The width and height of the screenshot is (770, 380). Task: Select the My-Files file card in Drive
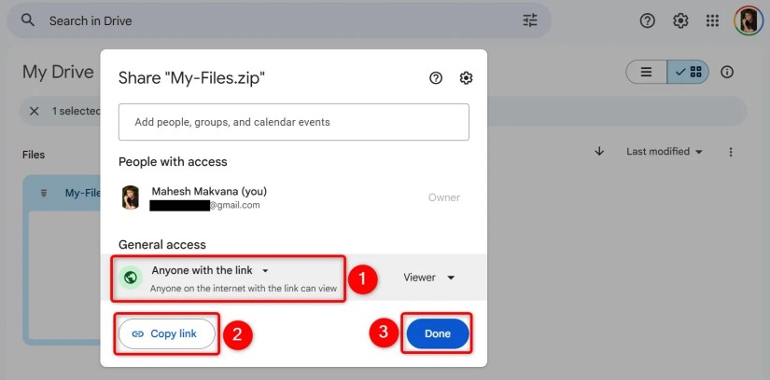[x=62, y=260]
